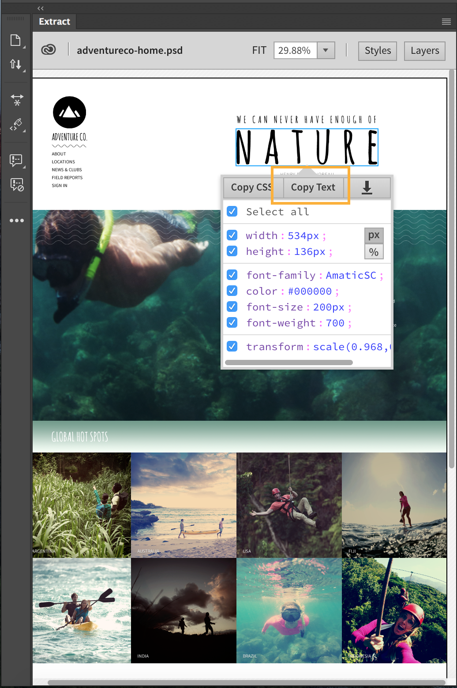This screenshot has height=688, width=457.
Task: Uncheck the font-family property checkbox
Action: tap(232, 275)
